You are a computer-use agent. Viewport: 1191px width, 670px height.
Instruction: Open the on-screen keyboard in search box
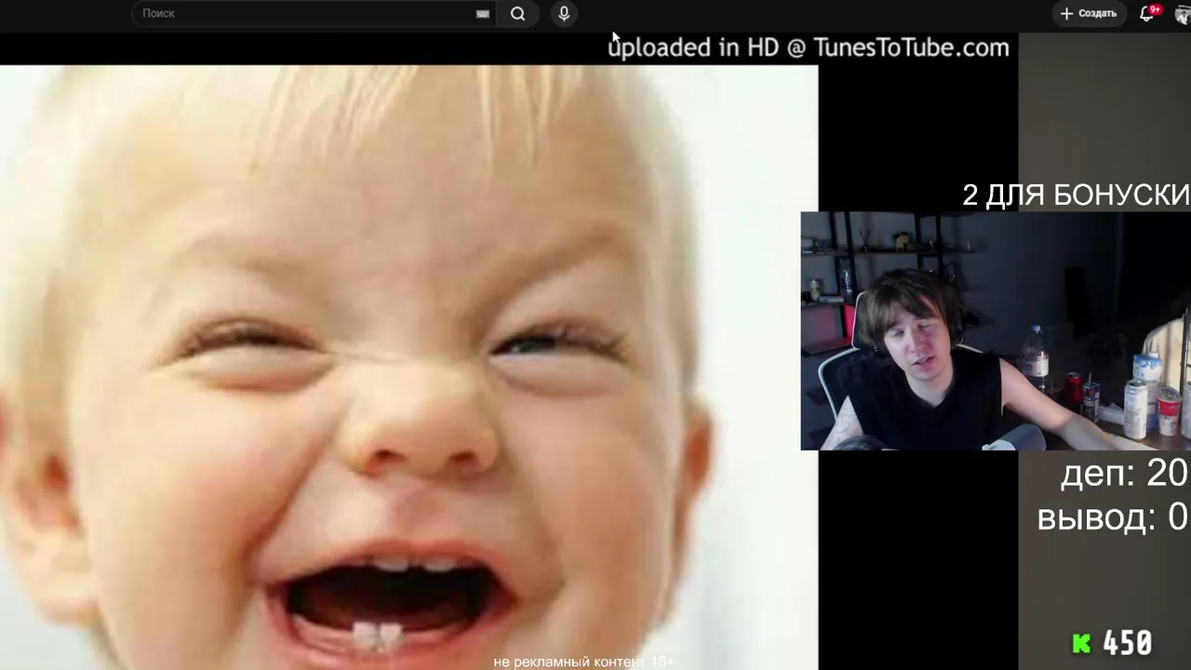click(x=482, y=14)
